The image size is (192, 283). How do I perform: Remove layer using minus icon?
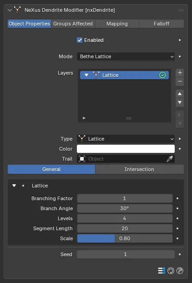180,81
